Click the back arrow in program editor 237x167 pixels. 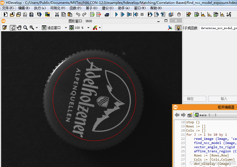[x=177, y=115]
